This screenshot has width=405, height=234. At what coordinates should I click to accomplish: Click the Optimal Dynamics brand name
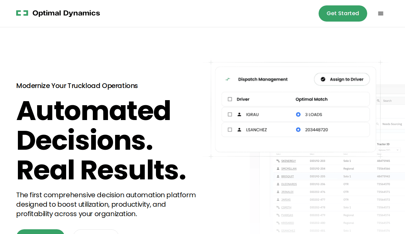pyautogui.click(x=66, y=13)
